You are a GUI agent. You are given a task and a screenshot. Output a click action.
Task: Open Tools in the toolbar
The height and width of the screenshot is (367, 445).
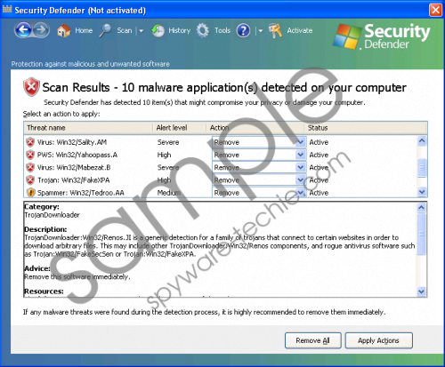click(x=222, y=30)
